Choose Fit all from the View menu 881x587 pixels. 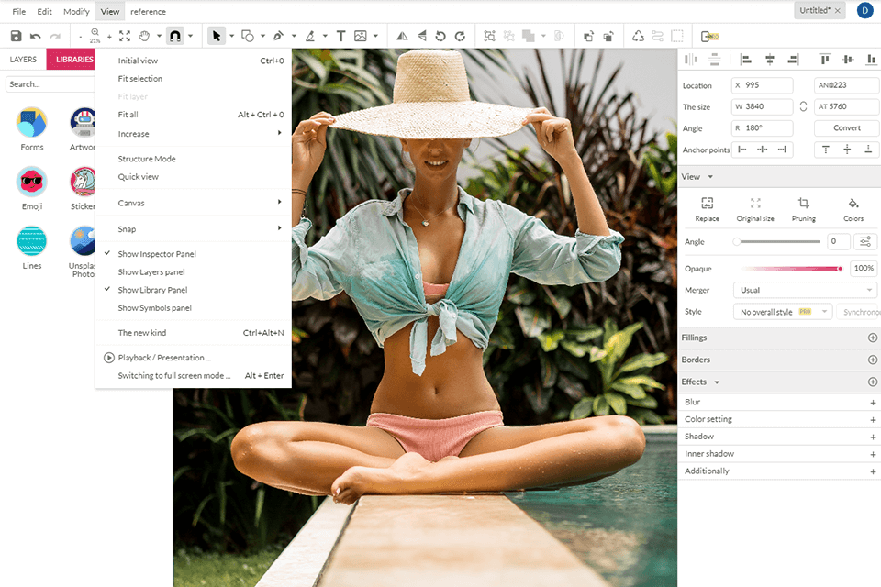pos(128,115)
